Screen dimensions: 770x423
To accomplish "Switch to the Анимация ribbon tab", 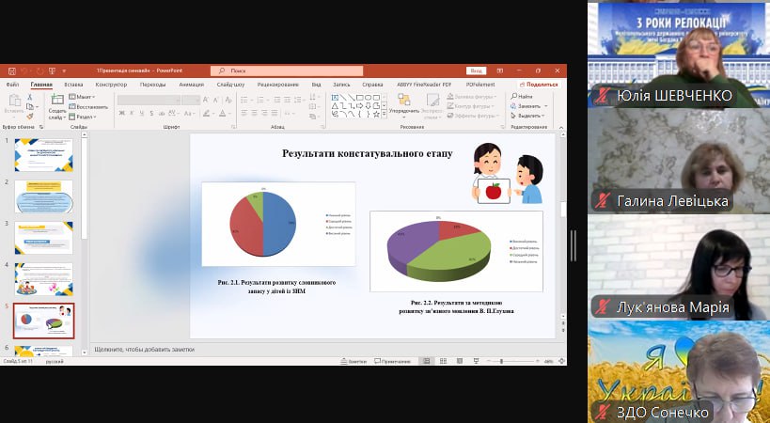I will pyautogui.click(x=190, y=85).
